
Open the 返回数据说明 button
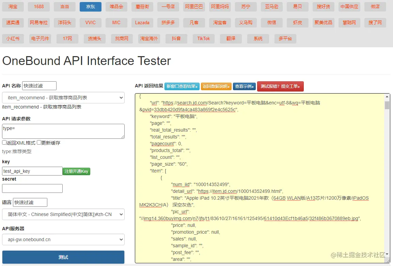click(216, 86)
